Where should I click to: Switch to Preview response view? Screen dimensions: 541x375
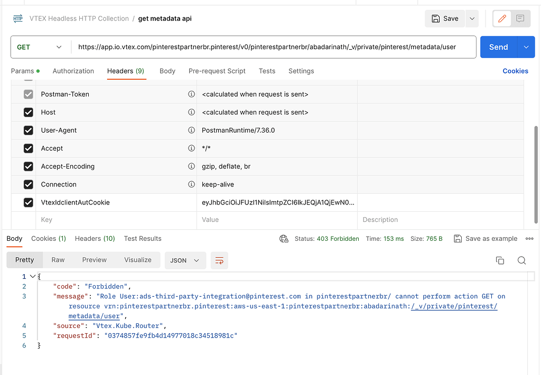(x=94, y=260)
